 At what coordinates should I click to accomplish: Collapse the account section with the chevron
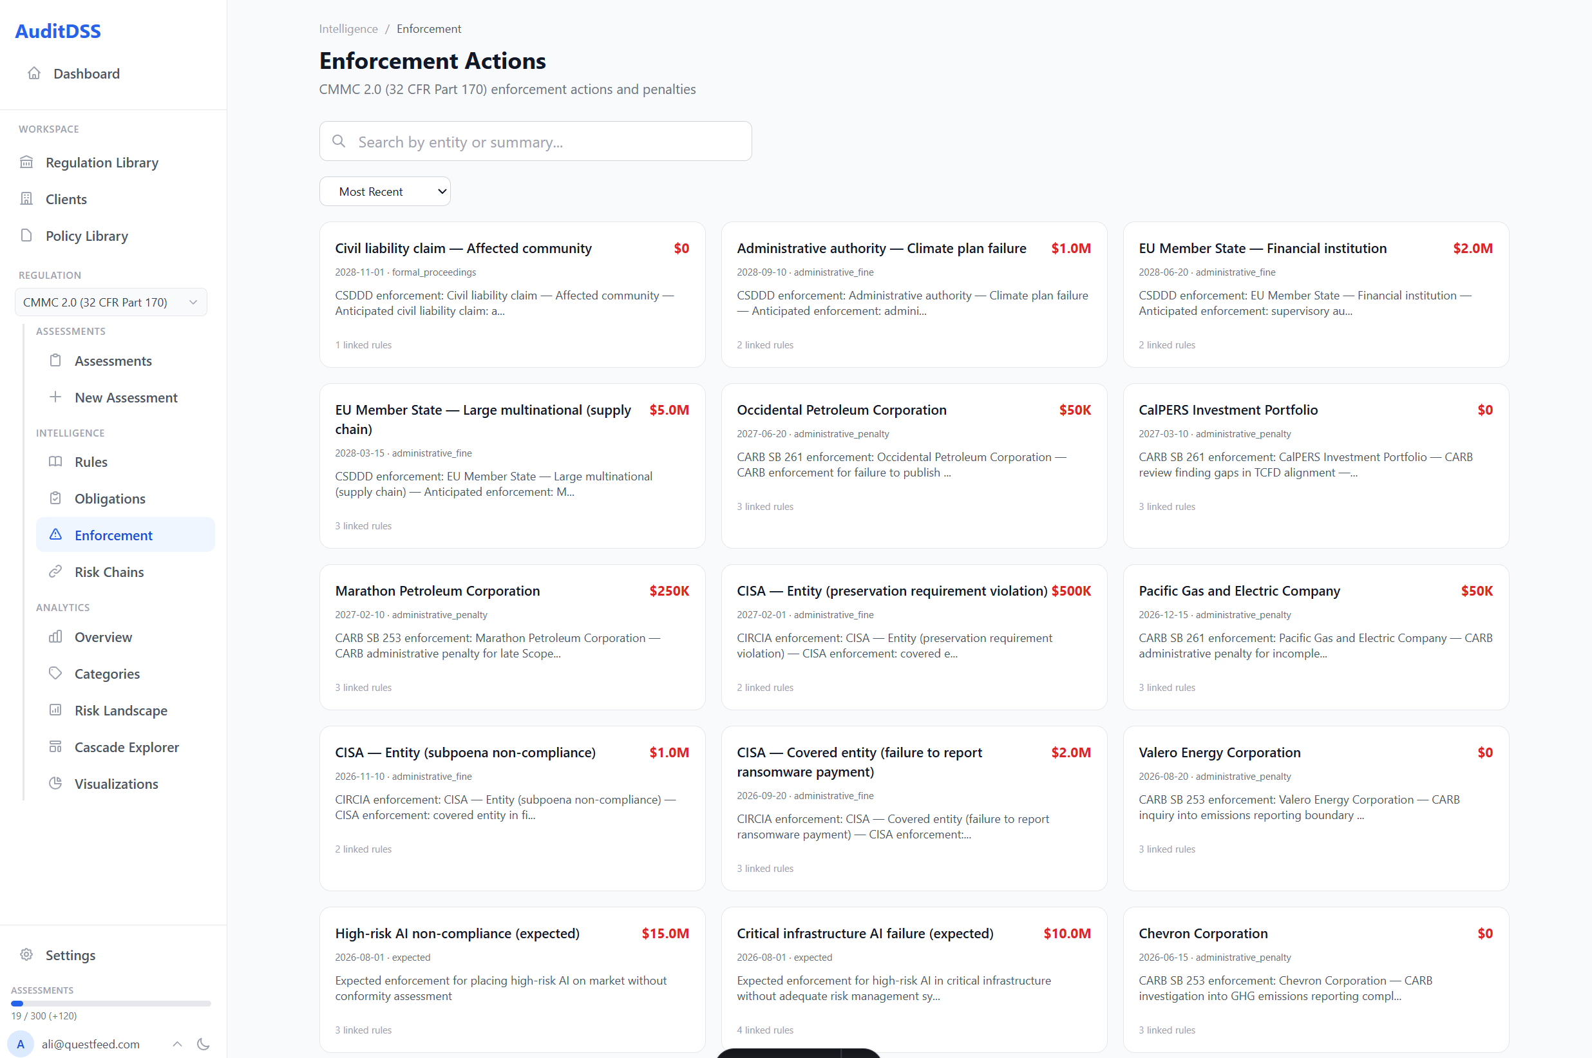[177, 1044]
